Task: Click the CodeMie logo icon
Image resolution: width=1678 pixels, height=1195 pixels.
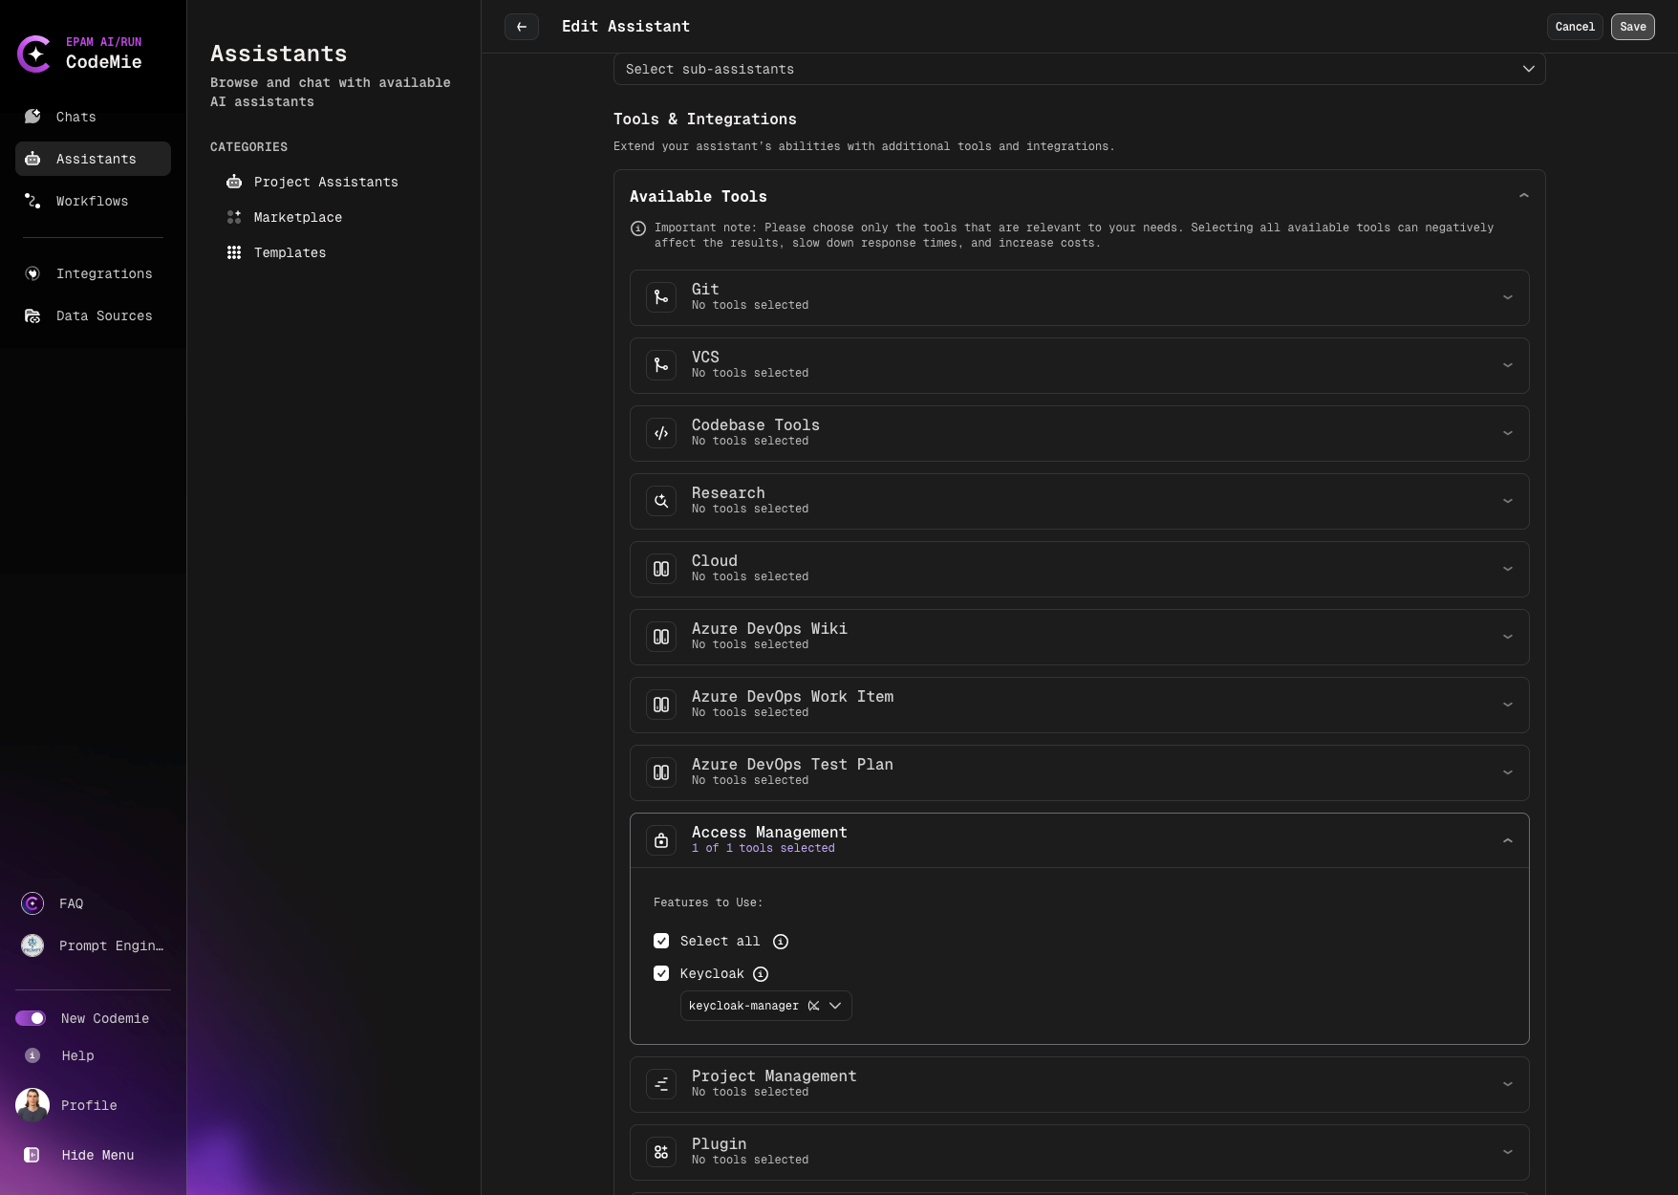Action: 34,54
